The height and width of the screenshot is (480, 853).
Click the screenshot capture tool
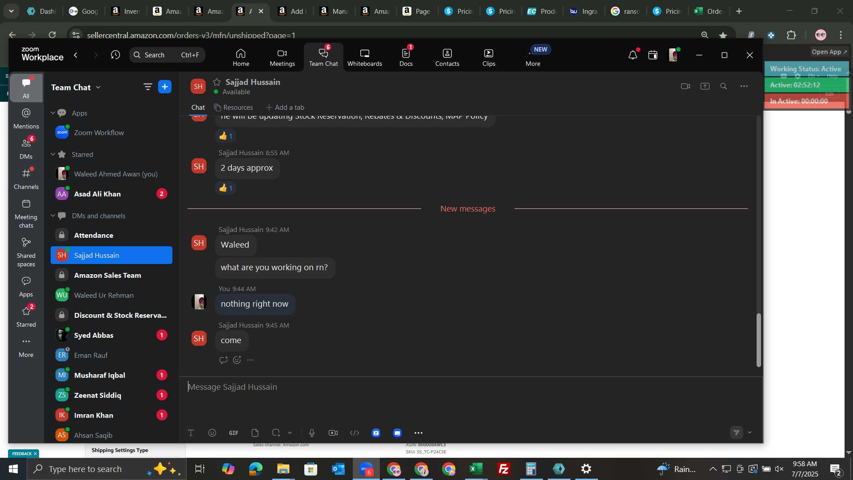click(x=276, y=433)
